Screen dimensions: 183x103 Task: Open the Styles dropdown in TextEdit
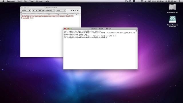point(26,11)
